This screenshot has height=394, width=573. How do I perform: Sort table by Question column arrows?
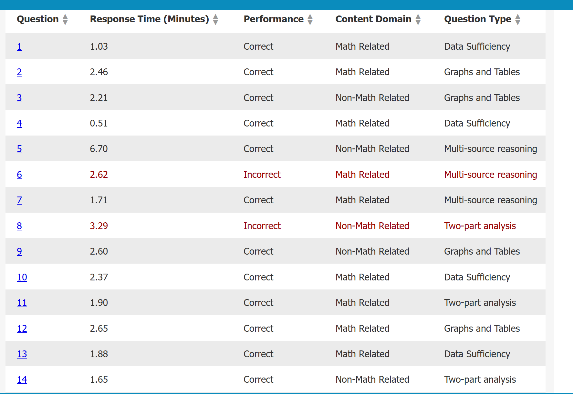click(x=65, y=19)
